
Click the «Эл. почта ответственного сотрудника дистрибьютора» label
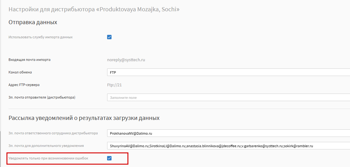point(53,133)
